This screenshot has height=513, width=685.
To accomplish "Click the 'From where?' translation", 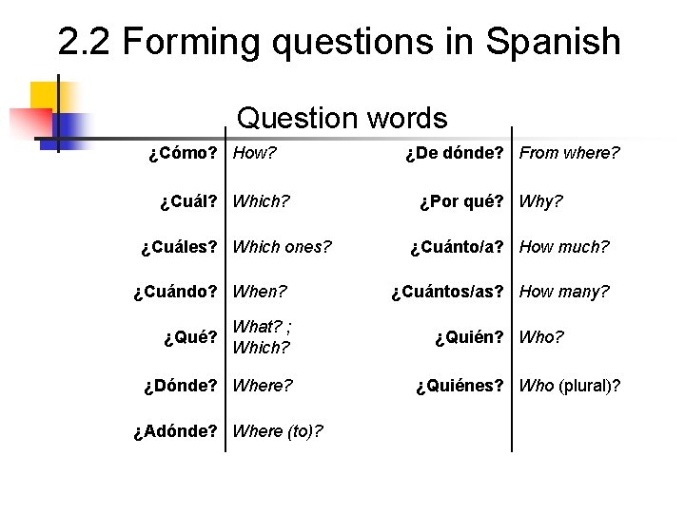I will [569, 153].
